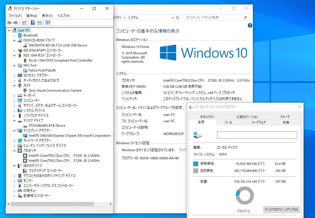
Task: Switch to the 以前のバージョン tab
Action: click(247, 117)
